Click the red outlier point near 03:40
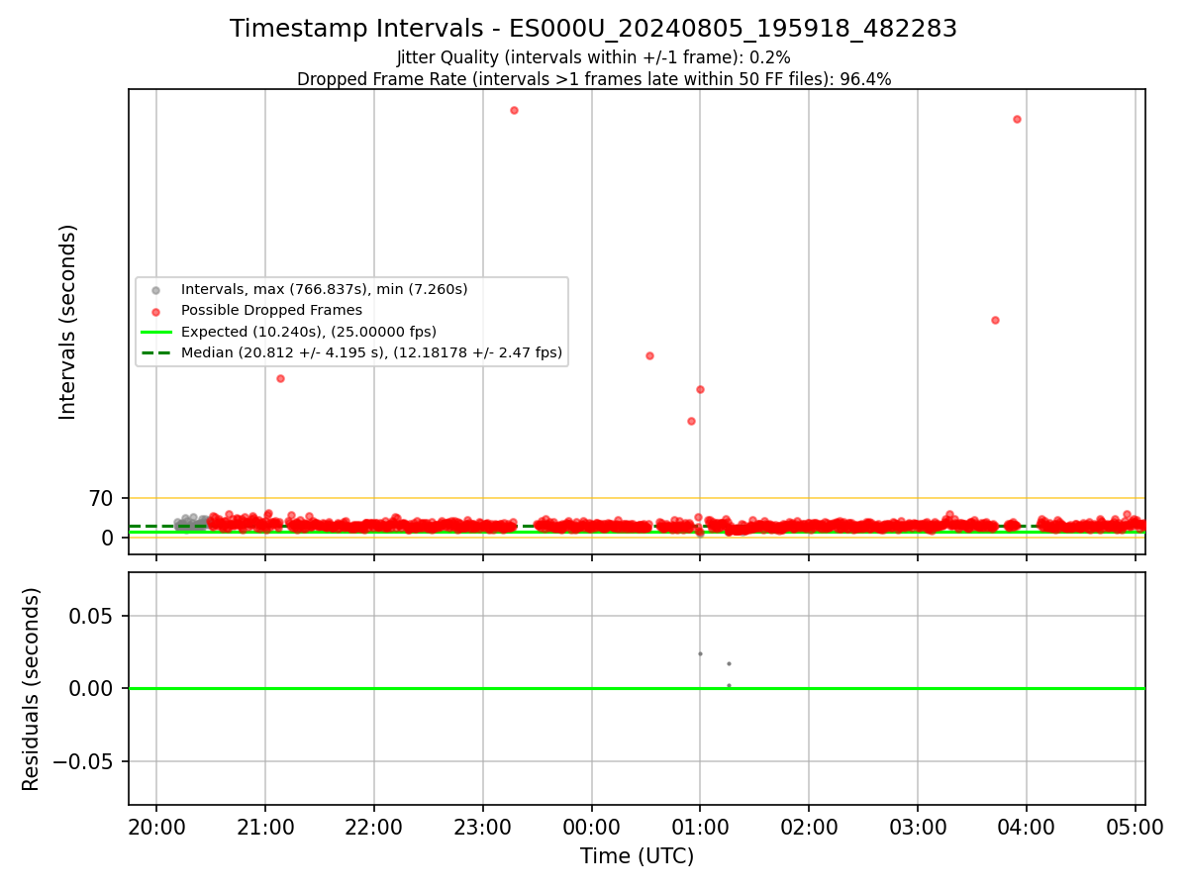 point(995,320)
